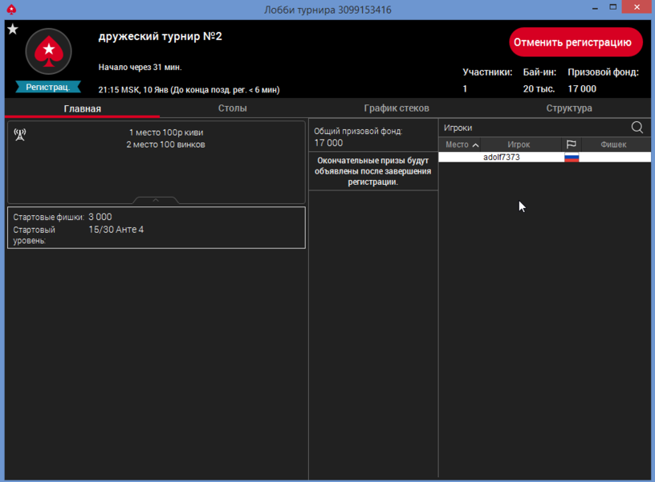Close the tournament lobby window
Viewport: 655px width, 482px height.
[637, 7]
